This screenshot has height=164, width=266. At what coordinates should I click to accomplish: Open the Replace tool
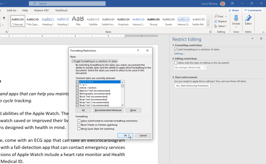click(x=220, y=21)
